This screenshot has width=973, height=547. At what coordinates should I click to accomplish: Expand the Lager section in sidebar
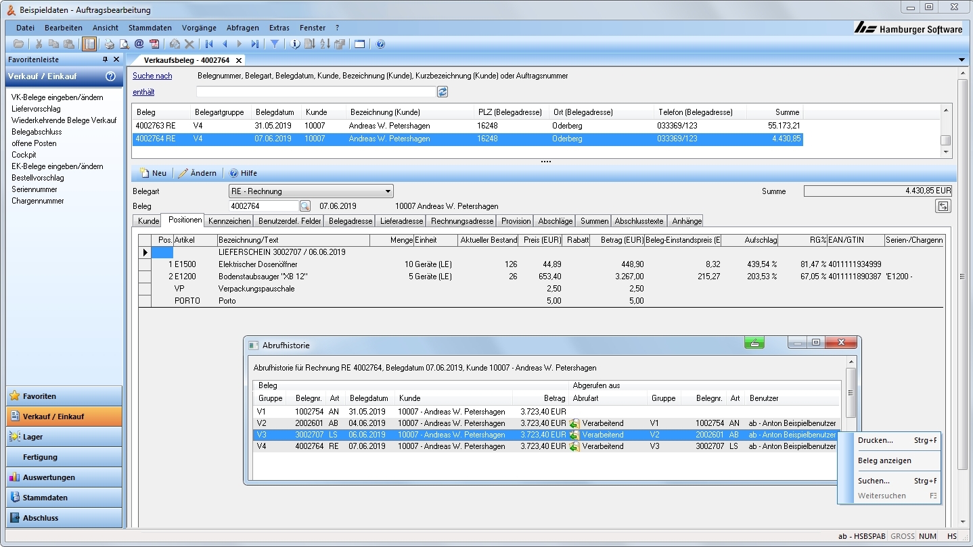(64, 437)
